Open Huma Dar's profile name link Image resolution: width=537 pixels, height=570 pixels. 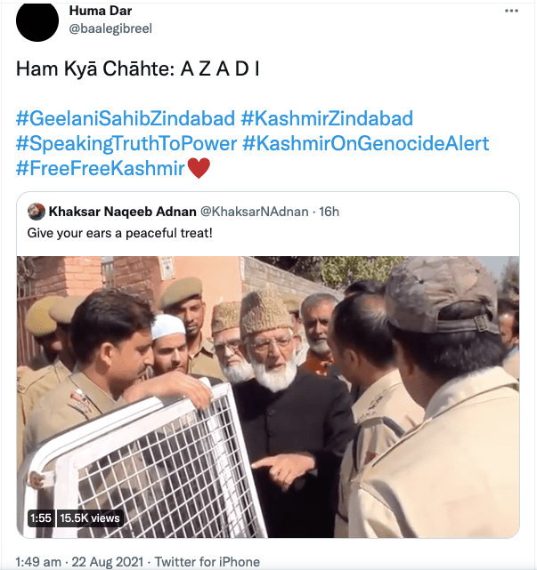(99, 11)
